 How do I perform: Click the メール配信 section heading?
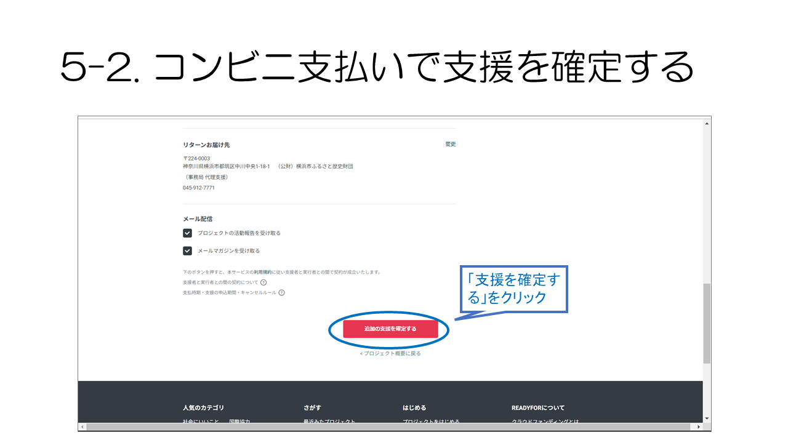pos(198,218)
